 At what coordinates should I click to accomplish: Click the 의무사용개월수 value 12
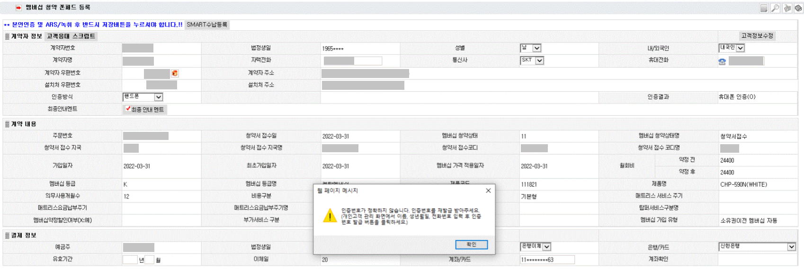126,197
